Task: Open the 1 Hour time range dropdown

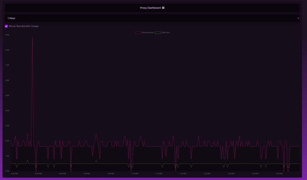Action: pyautogui.click(x=152, y=18)
